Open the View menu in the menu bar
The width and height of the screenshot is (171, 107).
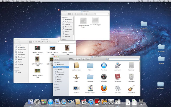click(22, 1)
